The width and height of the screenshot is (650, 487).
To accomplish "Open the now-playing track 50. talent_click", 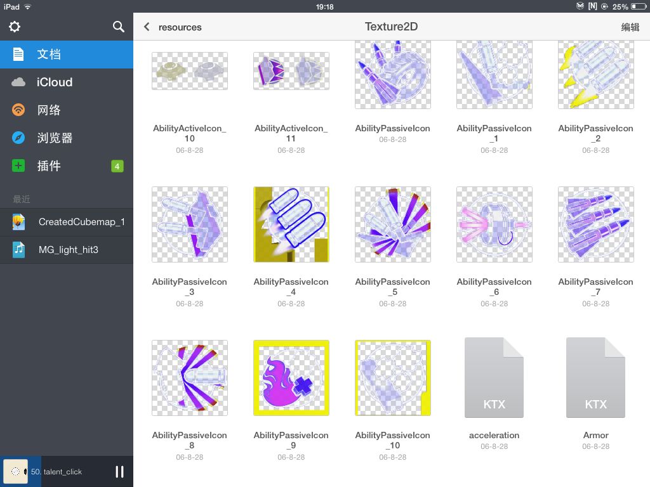I will [x=56, y=472].
